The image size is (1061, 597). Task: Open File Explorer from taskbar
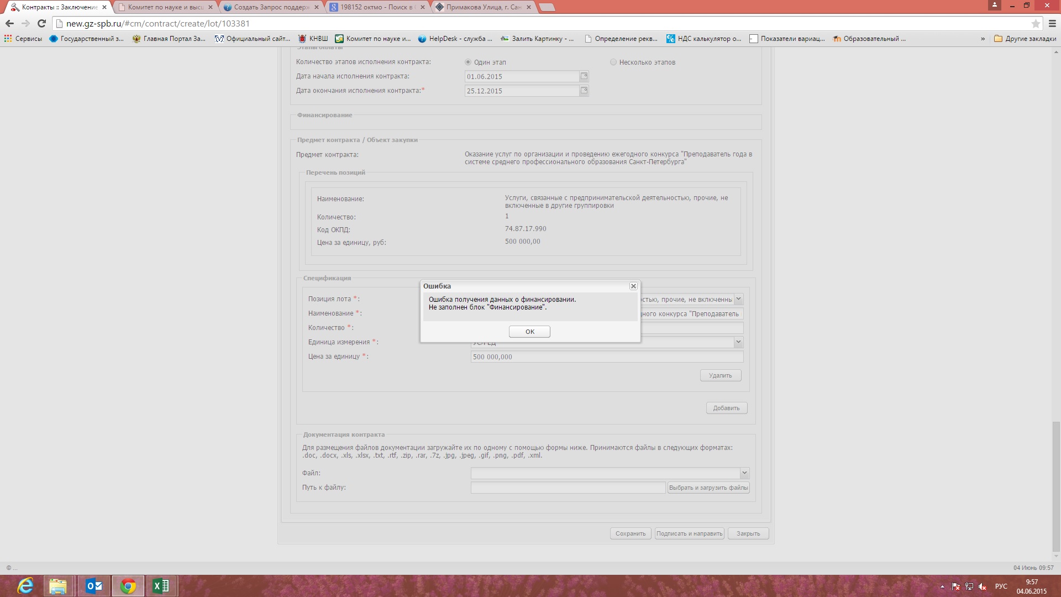pos(57,585)
